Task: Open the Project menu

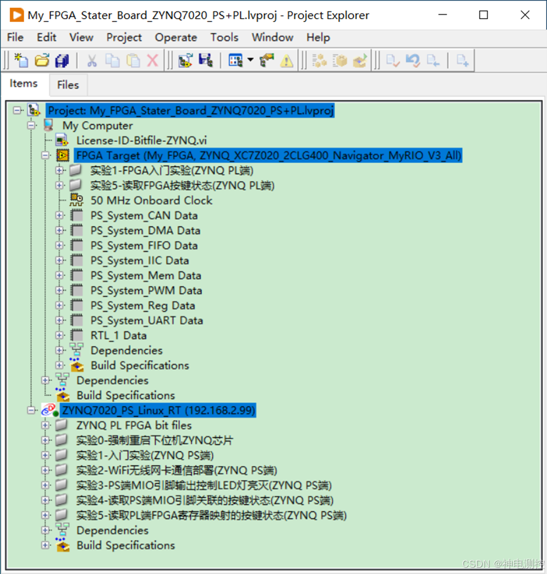Action: (x=124, y=37)
